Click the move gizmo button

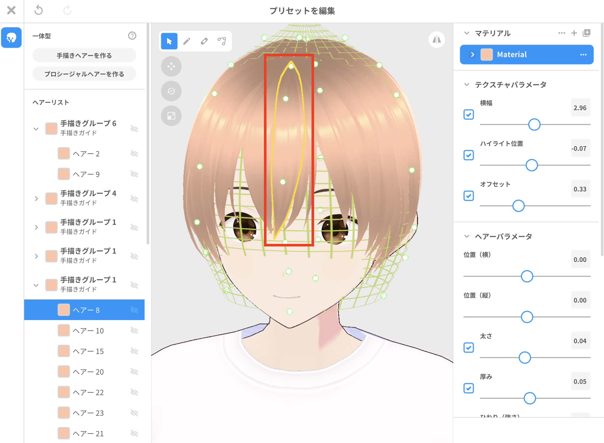point(171,66)
